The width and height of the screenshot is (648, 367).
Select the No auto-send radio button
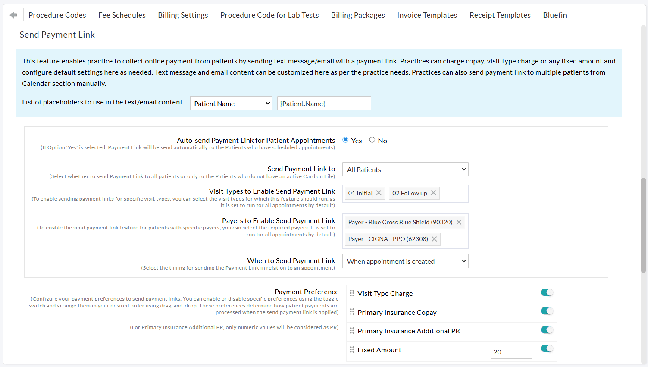coord(372,140)
